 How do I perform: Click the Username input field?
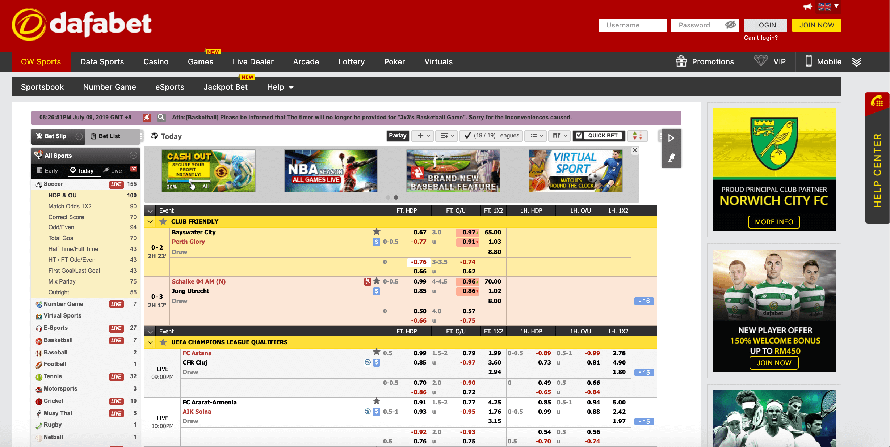633,25
